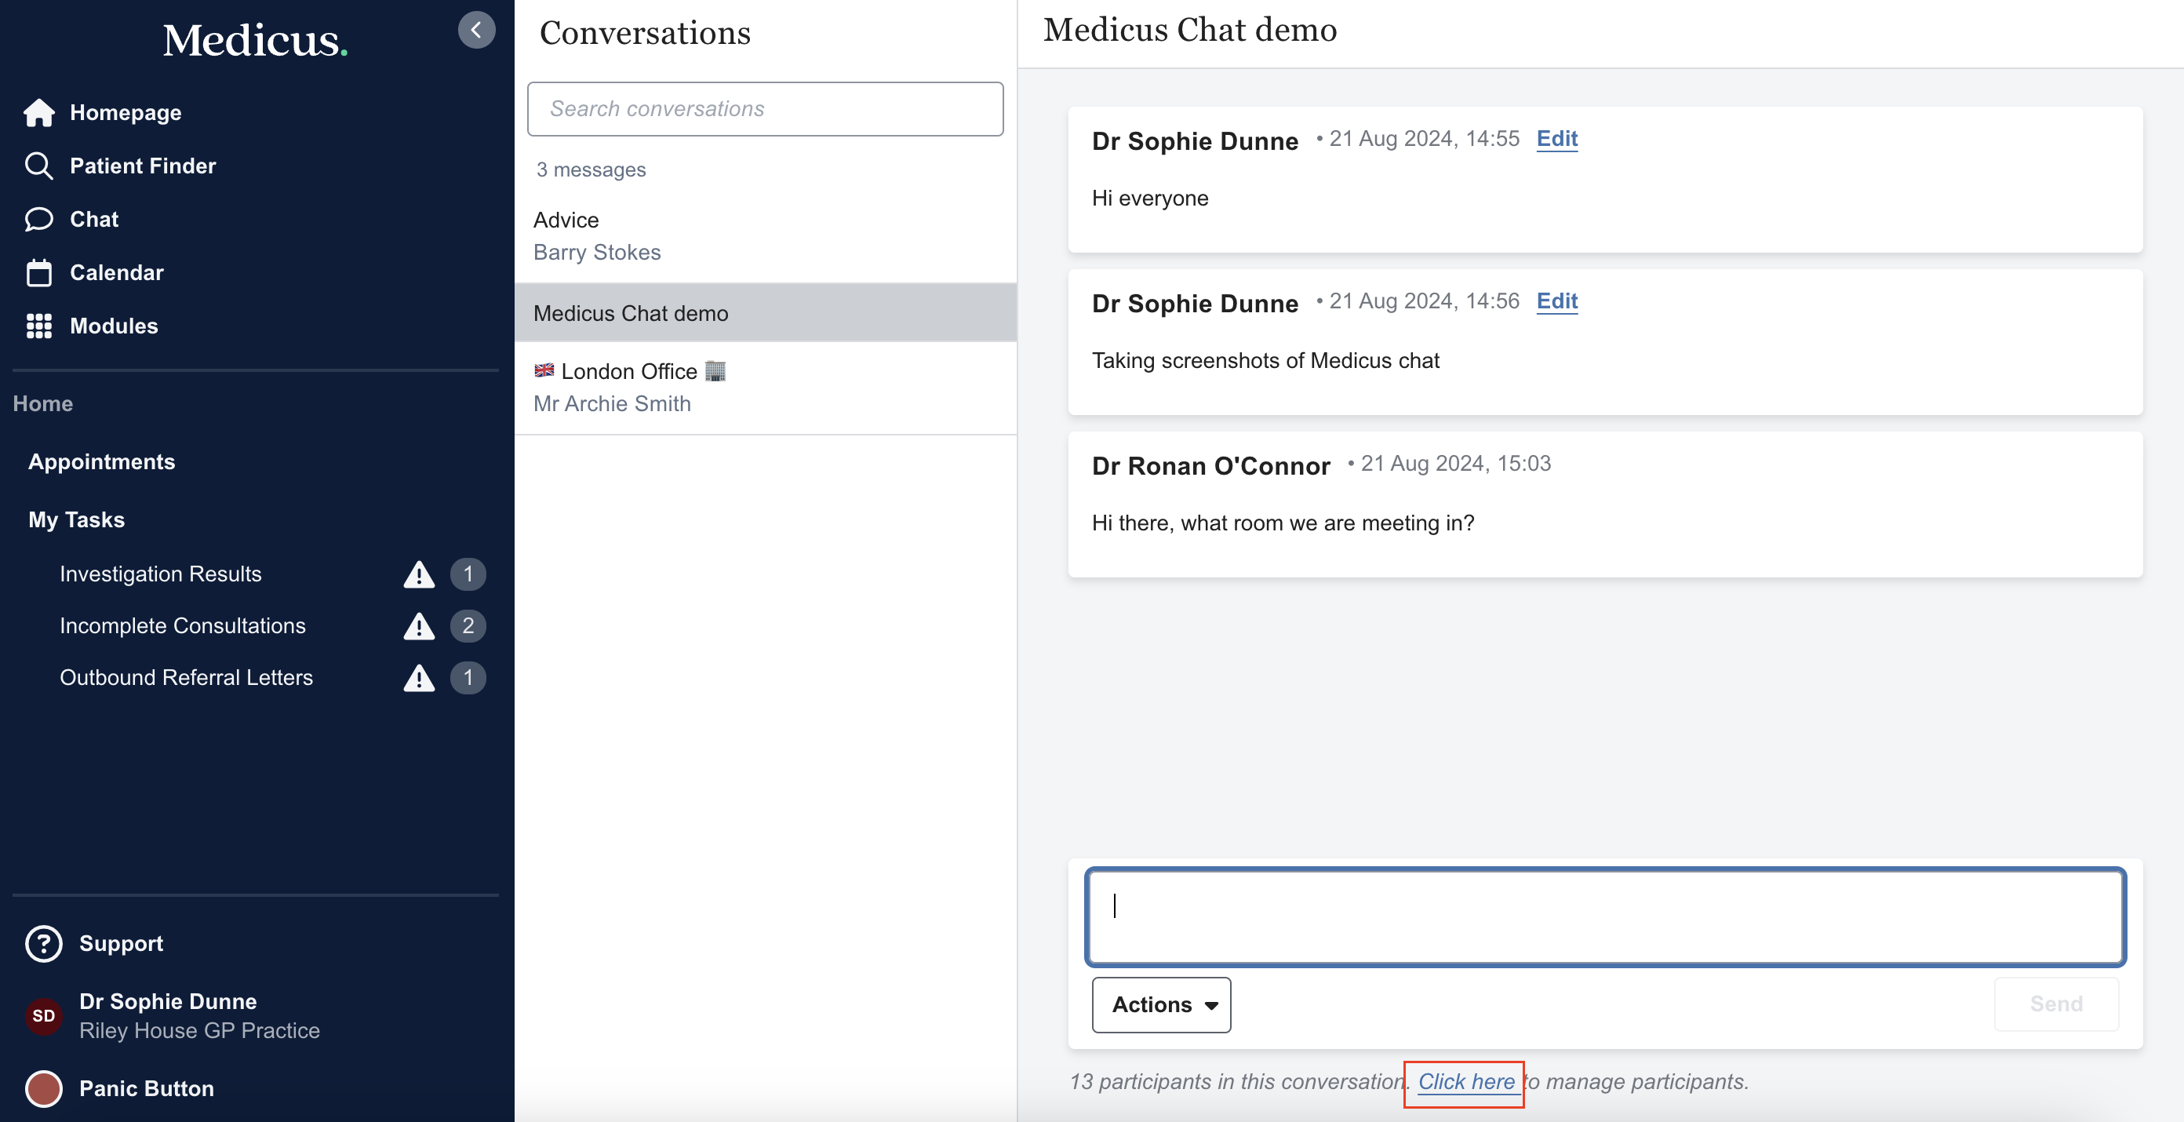Click the Chat speech bubble icon
Screen dimensions: 2184x1122
(39, 220)
